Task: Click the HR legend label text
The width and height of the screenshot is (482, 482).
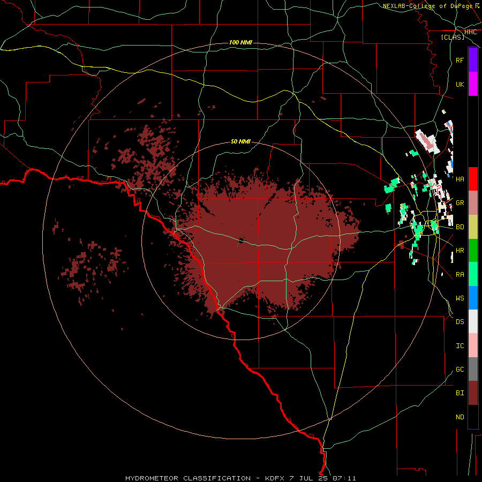Action: [x=460, y=251]
